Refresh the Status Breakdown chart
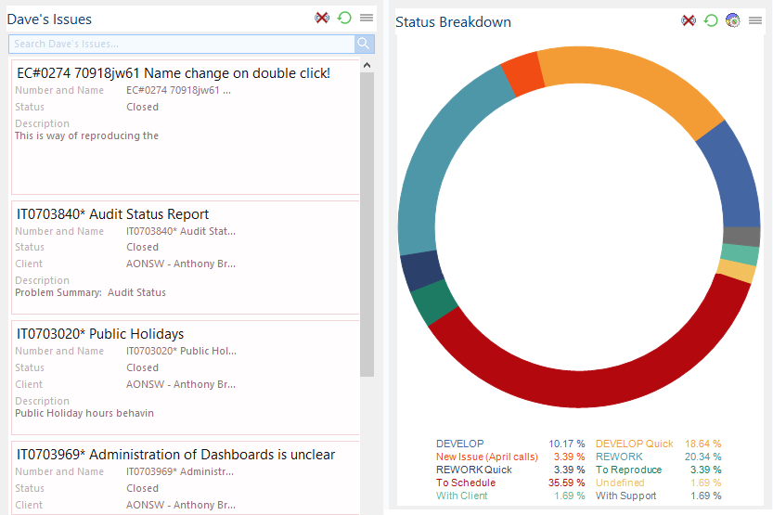The width and height of the screenshot is (773, 515). [x=711, y=20]
